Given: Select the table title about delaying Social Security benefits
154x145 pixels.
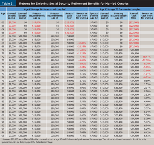Looking at the screenshot, I should click(74, 3).
